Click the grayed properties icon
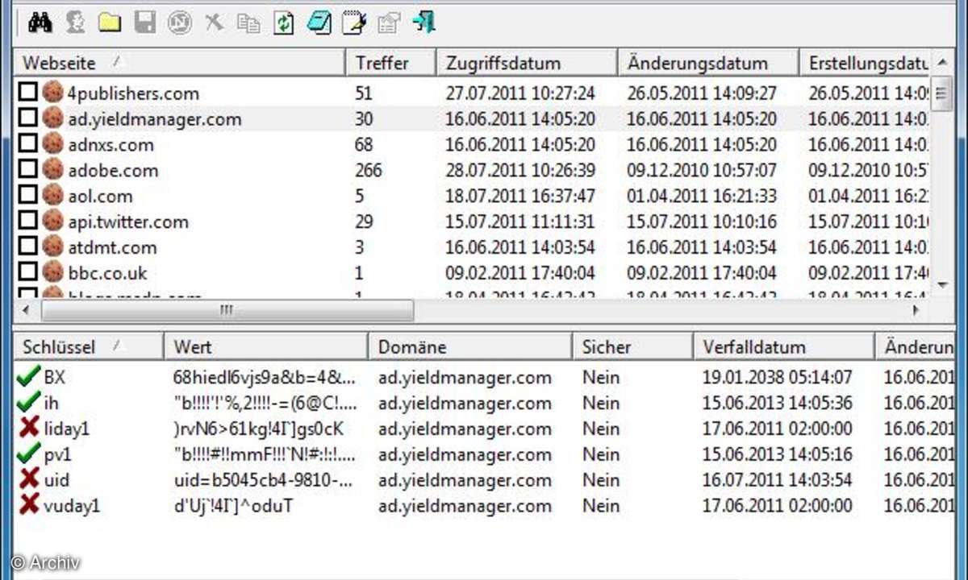Screen dimensions: 968x580 click(x=389, y=23)
